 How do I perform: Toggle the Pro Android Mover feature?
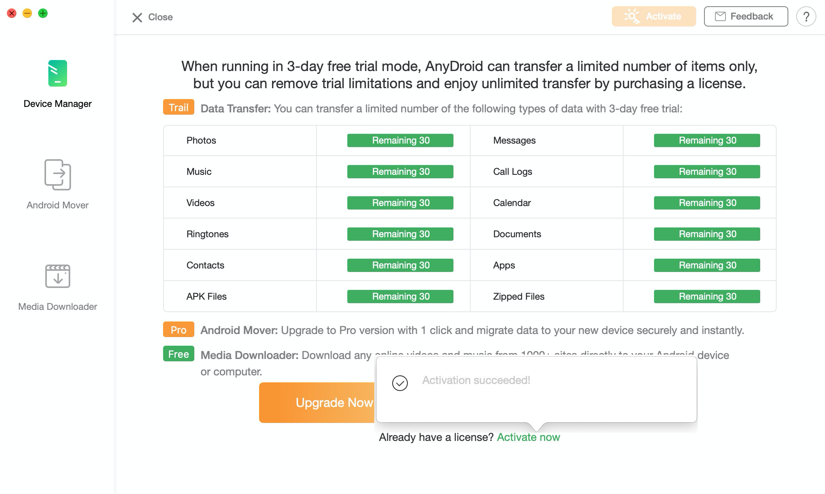point(178,330)
